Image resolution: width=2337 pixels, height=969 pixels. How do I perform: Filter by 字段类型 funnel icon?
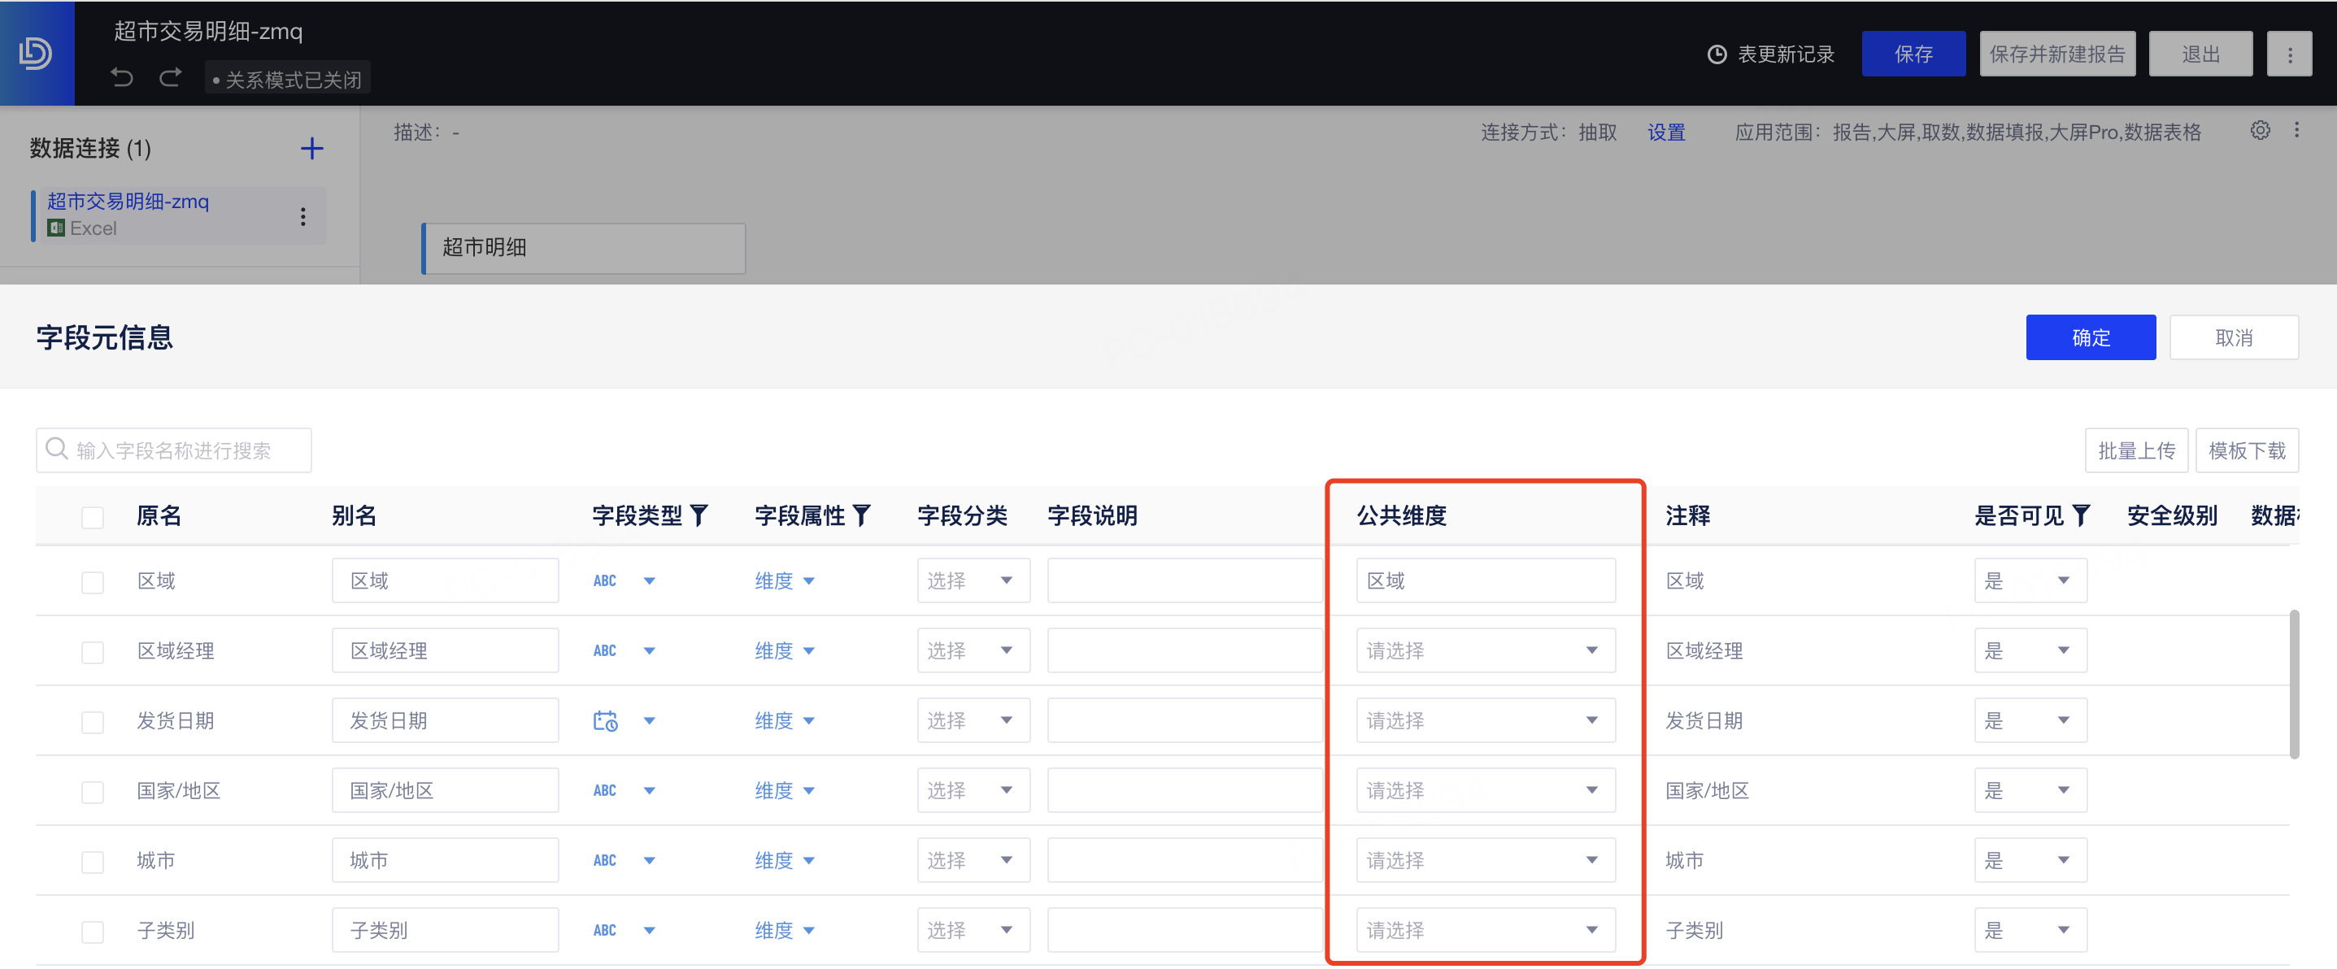tap(698, 515)
